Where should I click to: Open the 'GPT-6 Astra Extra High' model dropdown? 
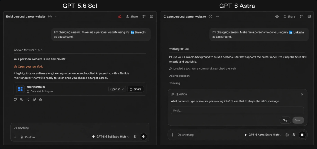(263, 135)
